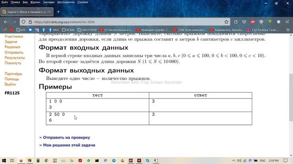Switch to Firefox in taskbar
The height and width of the screenshot is (164, 293).
(x=21, y=160)
